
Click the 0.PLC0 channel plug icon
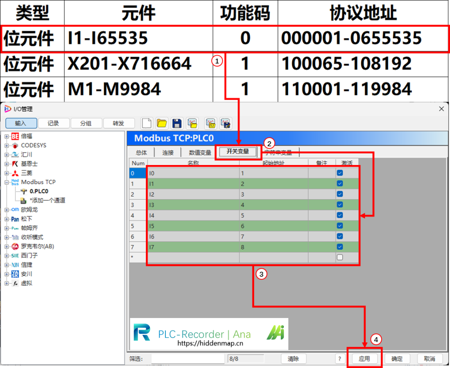(x=24, y=191)
